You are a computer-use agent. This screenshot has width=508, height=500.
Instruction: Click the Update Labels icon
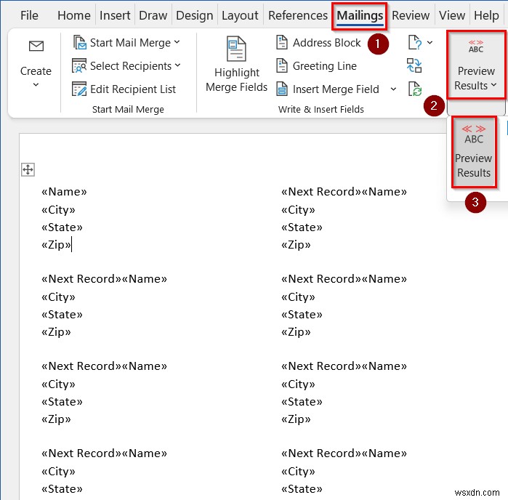click(415, 89)
